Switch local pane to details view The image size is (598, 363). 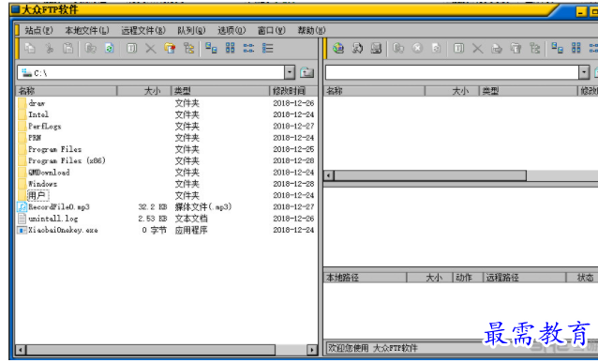coord(268,49)
